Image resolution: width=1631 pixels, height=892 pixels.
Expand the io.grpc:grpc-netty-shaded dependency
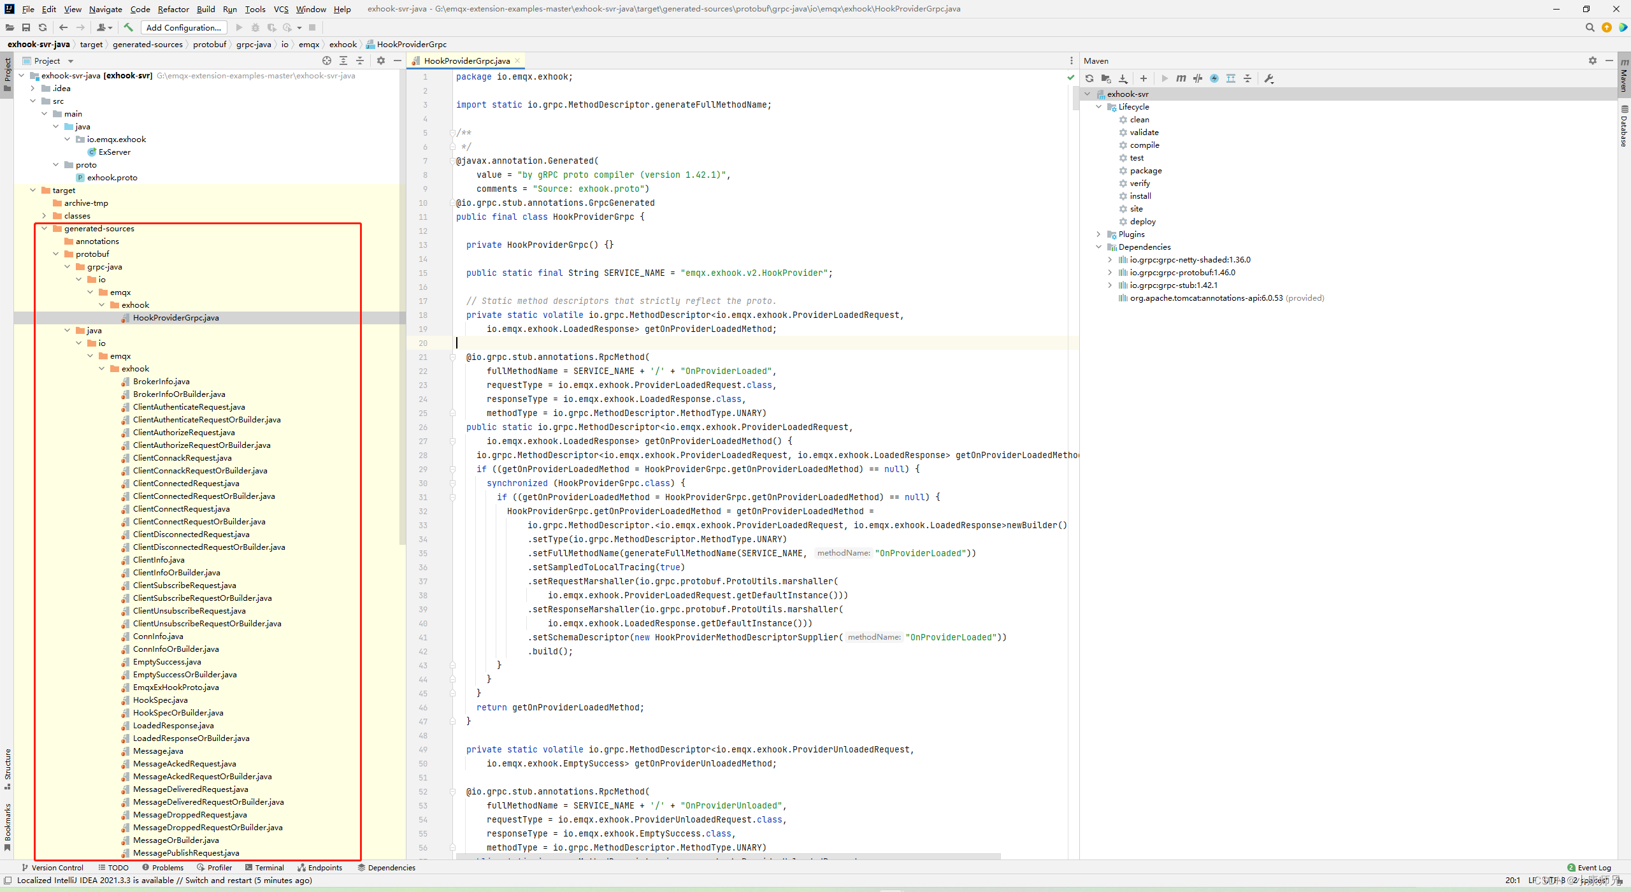1110,259
